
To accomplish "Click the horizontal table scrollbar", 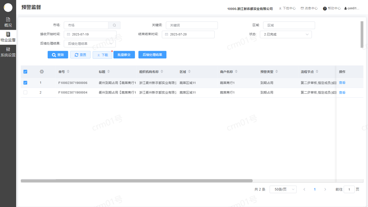I will 136,181.
